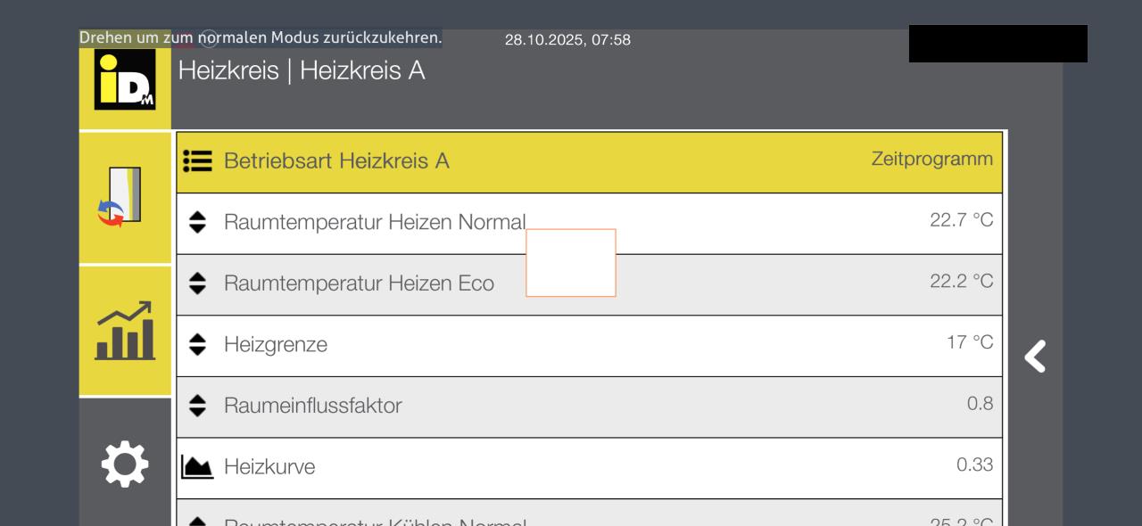Open the statistics chart sidebar icon
The width and height of the screenshot is (1142, 526).
coord(125,331)
